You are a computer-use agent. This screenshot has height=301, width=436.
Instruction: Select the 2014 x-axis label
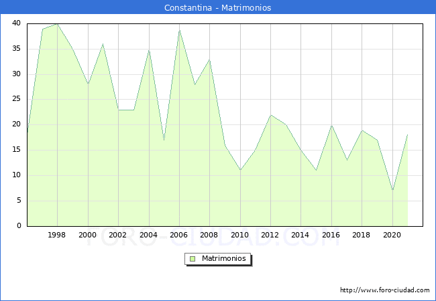301,235
